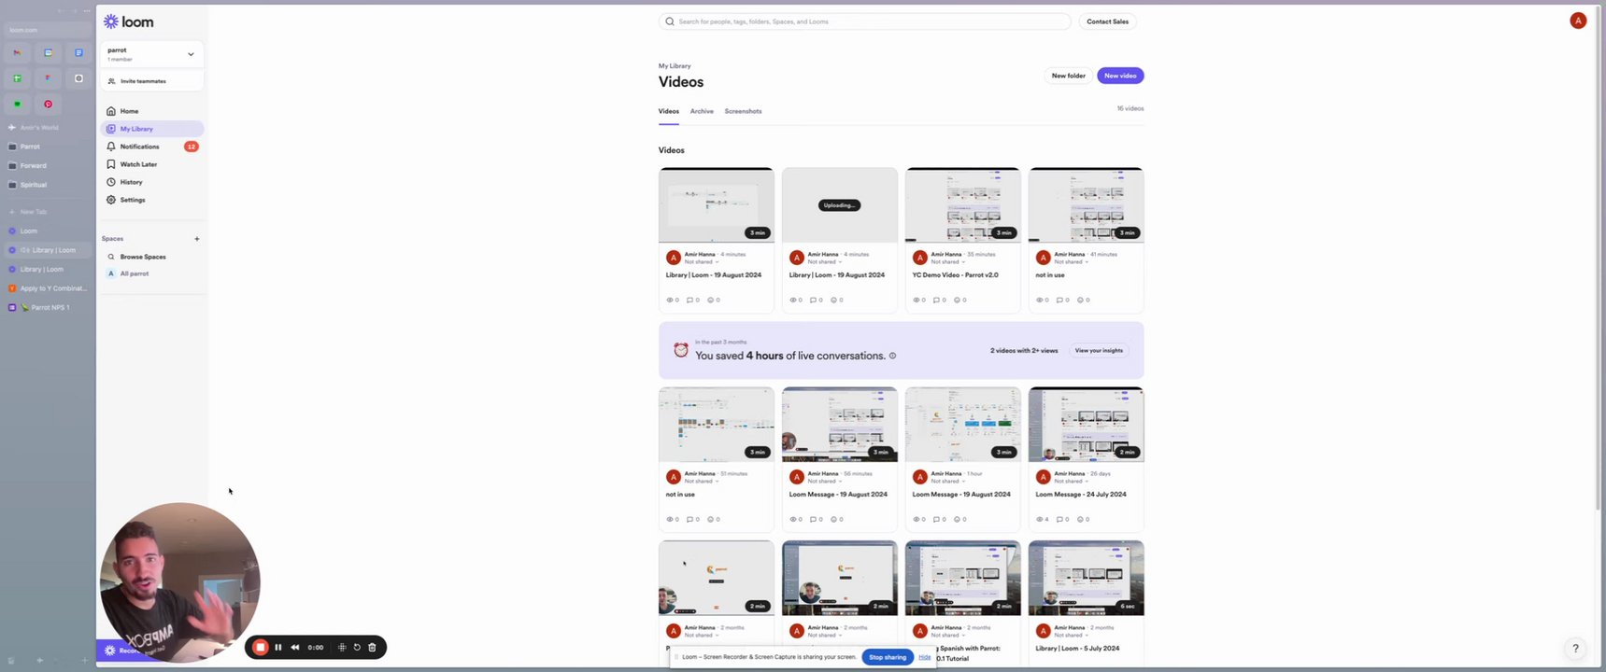
Task: Delete recording with trash icon
Action: click(x=372, y=648)
